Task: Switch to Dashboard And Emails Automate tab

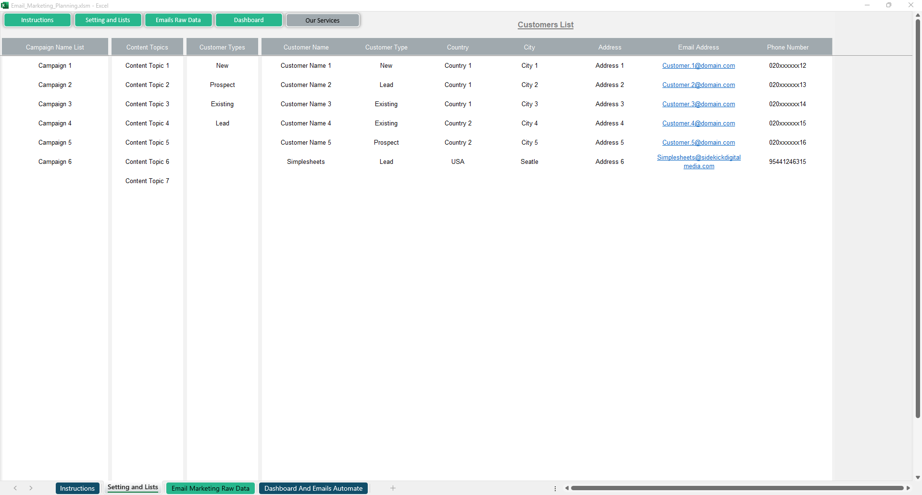Action: (x=313, y=488)
